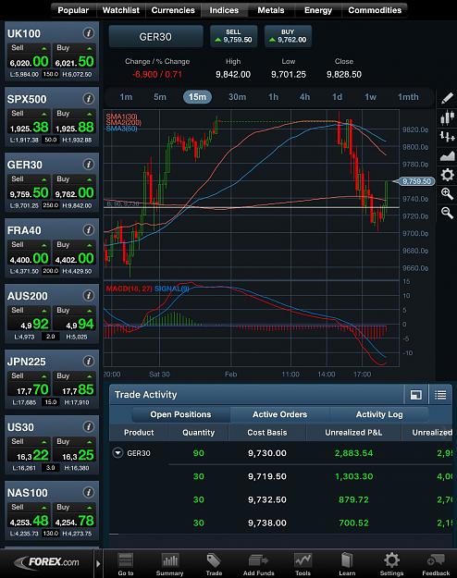Switch to Popular tab
This screenshot has width=457, height=578.
tap(73, 10)
